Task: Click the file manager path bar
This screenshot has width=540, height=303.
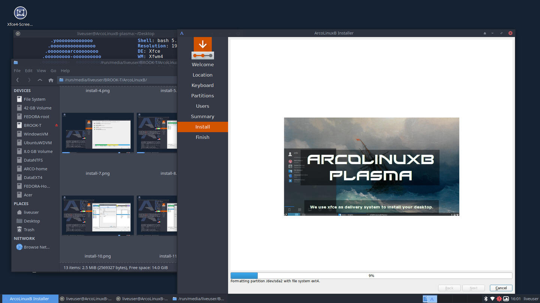Action: click(117, 80)
